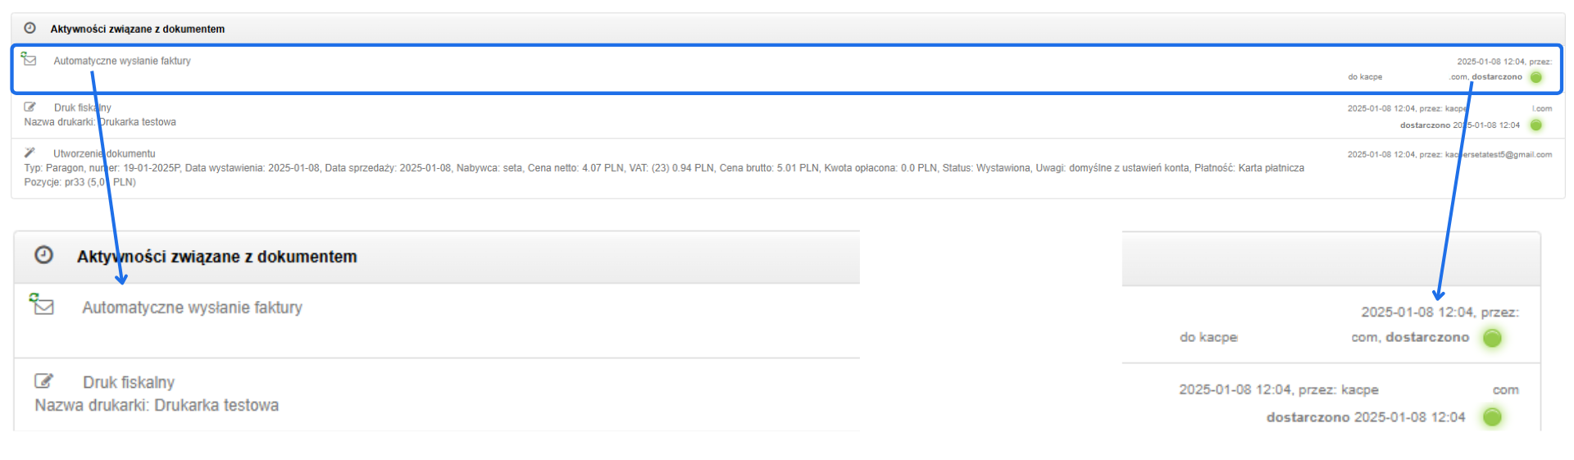Click the green delivered dot in the highlighted row

coord(1535,77)
